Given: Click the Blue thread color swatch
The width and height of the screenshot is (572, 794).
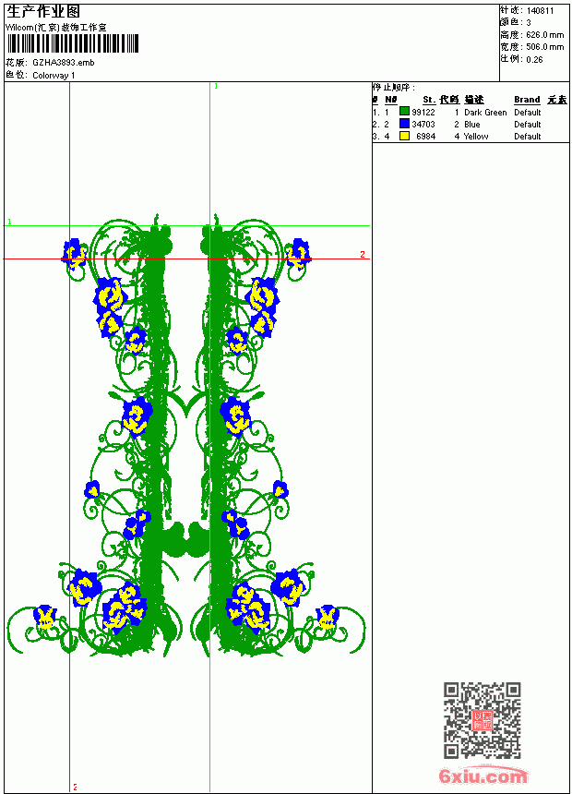Looking at the screenshot, I should coord(404,124).
